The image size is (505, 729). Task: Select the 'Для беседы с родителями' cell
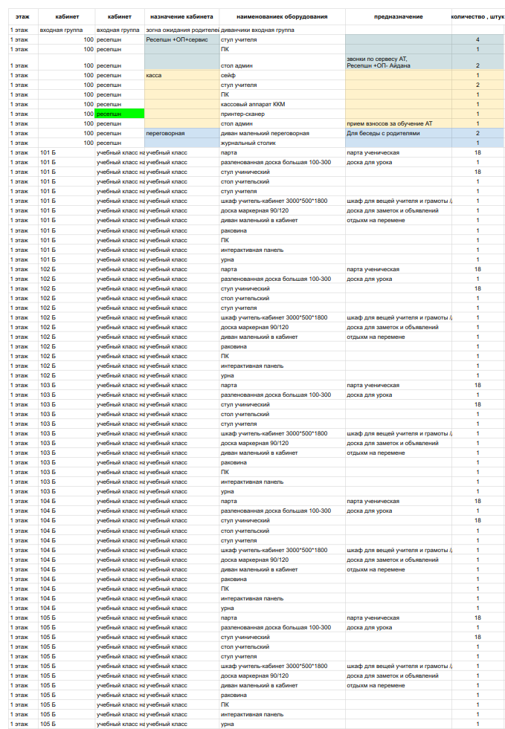399,134
